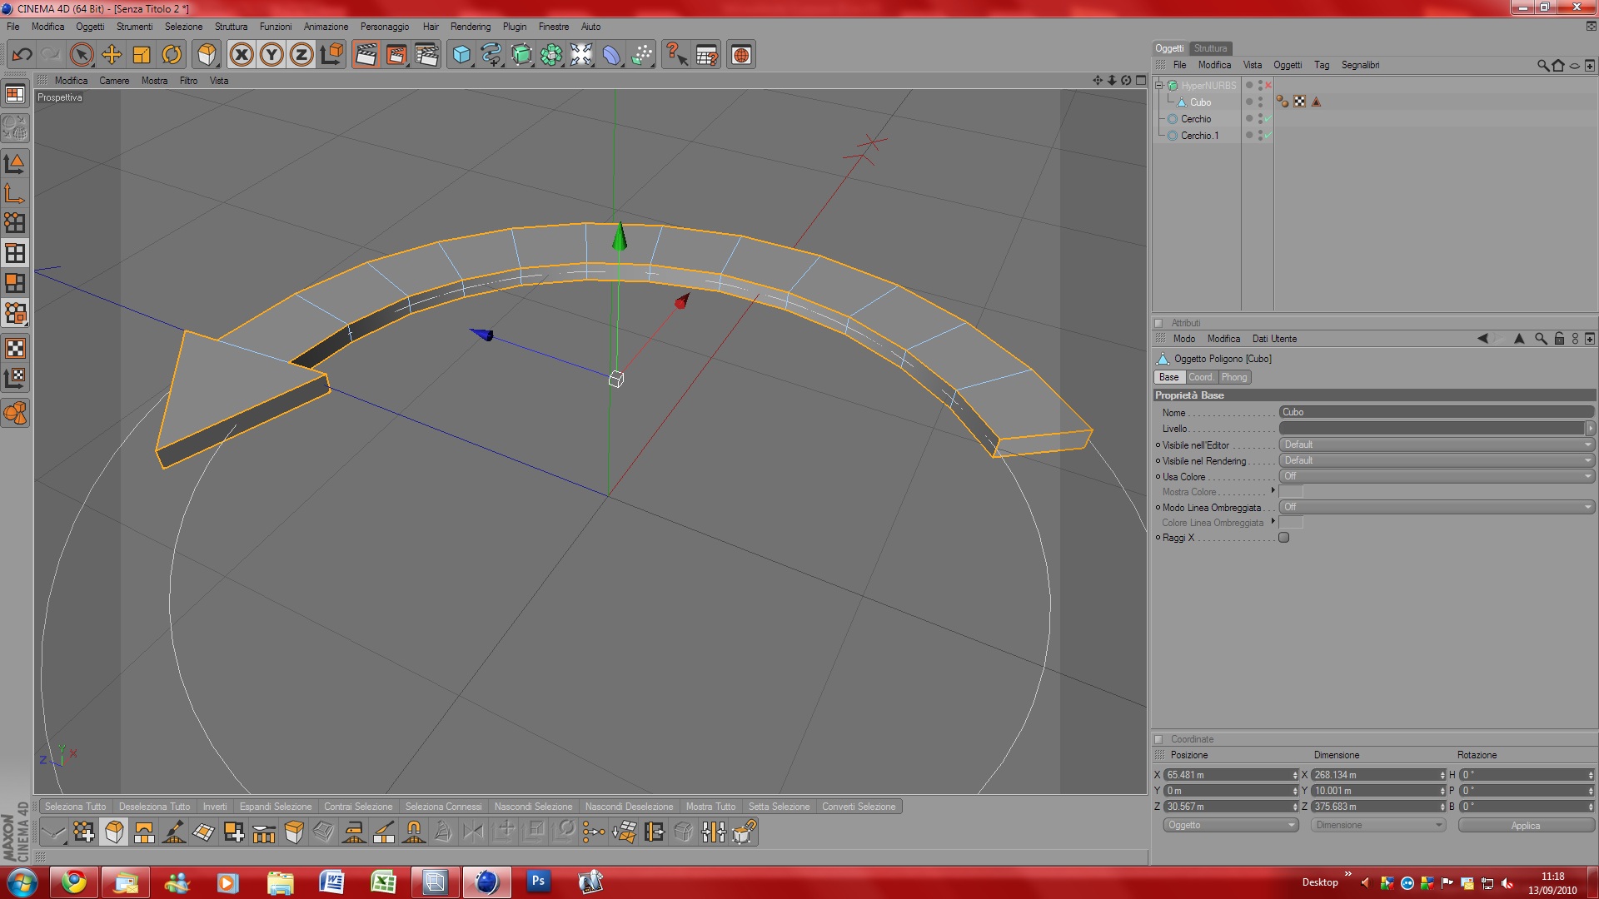Open the HyperNURBS generator icon

point(521,55)
